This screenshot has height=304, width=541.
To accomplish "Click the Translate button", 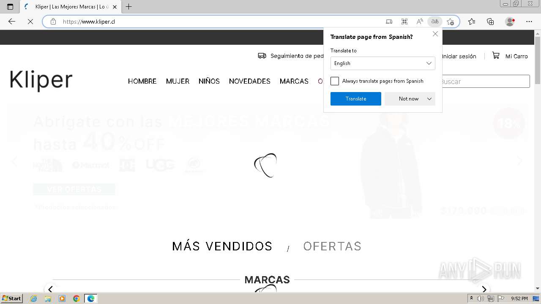I will pyautogui.click(x=356, y=99).
